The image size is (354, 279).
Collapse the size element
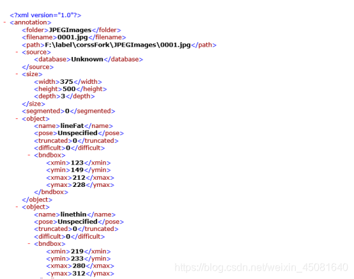pos(17,74)
